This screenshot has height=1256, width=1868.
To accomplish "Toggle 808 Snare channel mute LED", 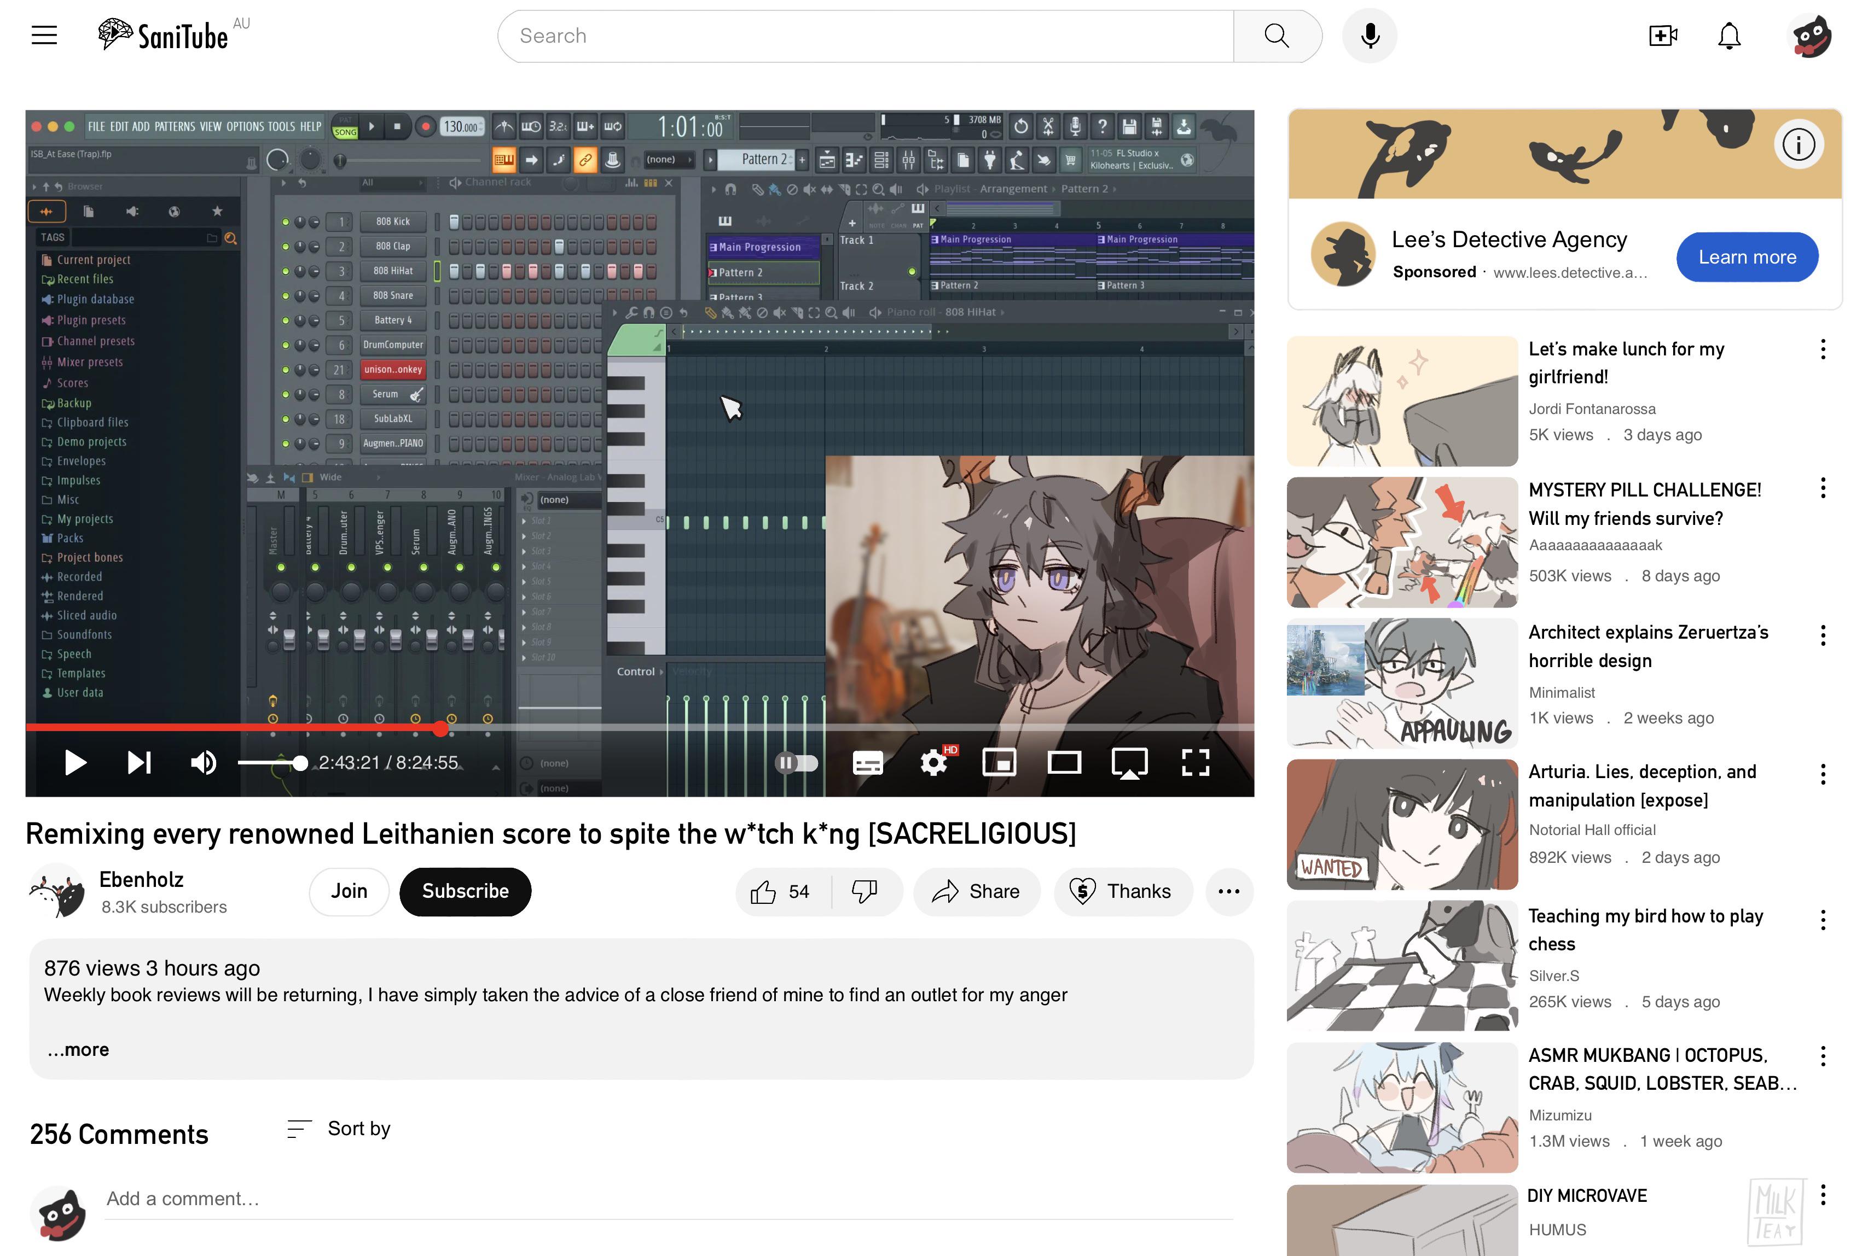I will 285,296.
